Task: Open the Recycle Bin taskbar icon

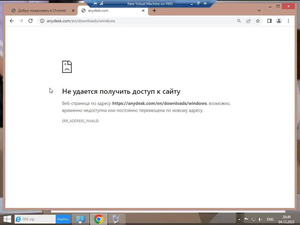Action: [x=116, y=219]
